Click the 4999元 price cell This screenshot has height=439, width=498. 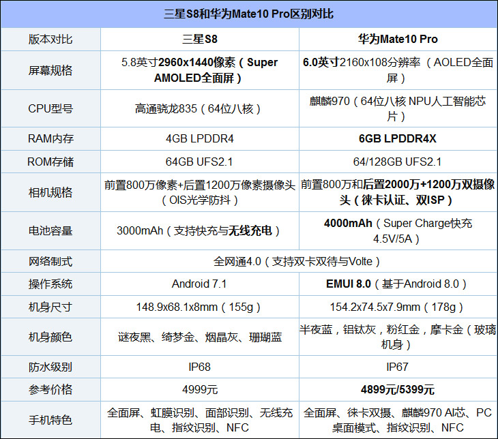coord(200,389)
